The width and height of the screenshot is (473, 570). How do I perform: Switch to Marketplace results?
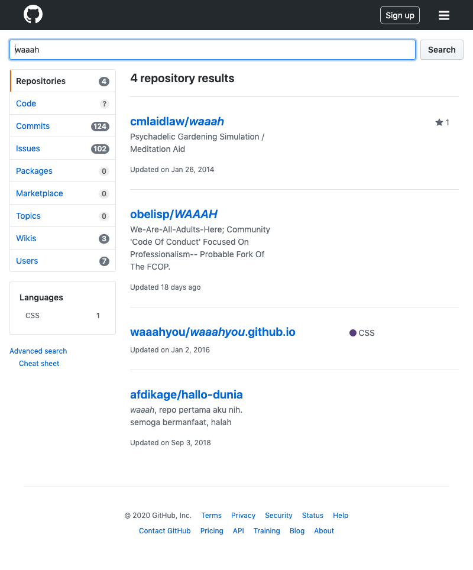coord(63,193)
